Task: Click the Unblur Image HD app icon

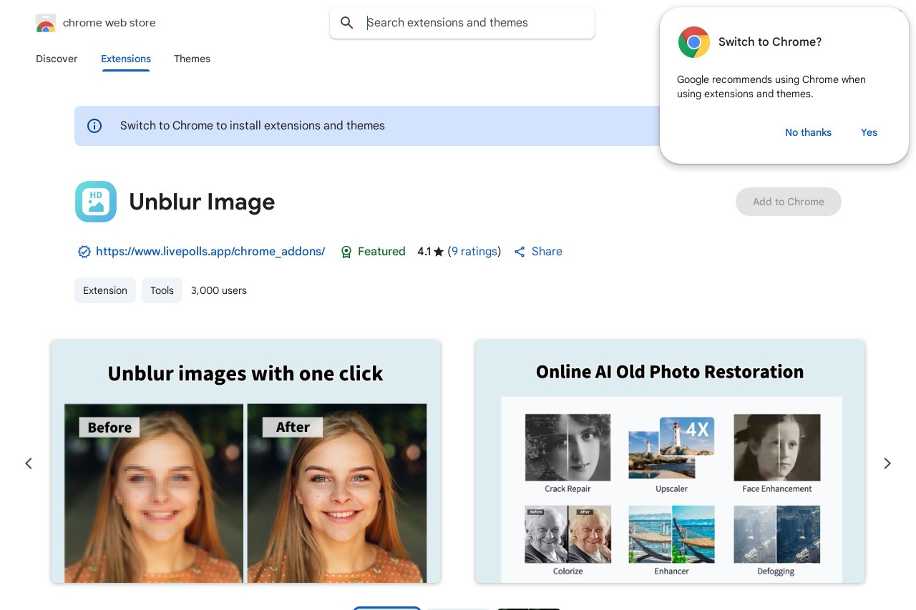Action: click(96, 202)
